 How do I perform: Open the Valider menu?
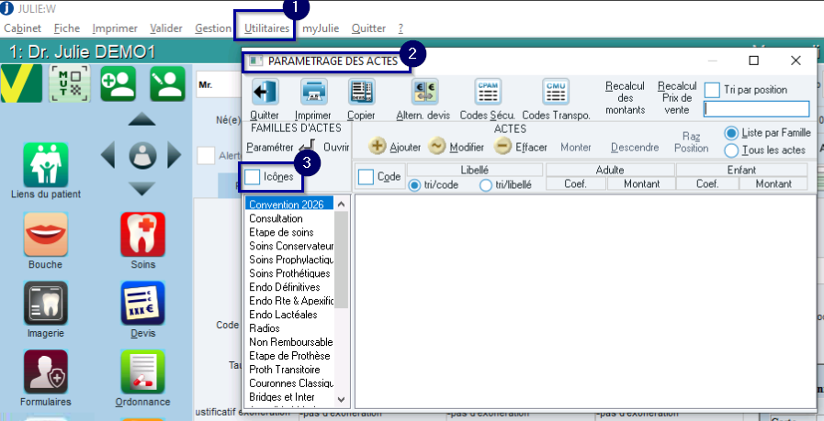click(x=166, y=28)
